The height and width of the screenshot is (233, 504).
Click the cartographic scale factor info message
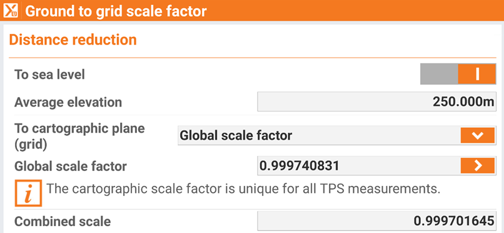(x=243, y=189)
